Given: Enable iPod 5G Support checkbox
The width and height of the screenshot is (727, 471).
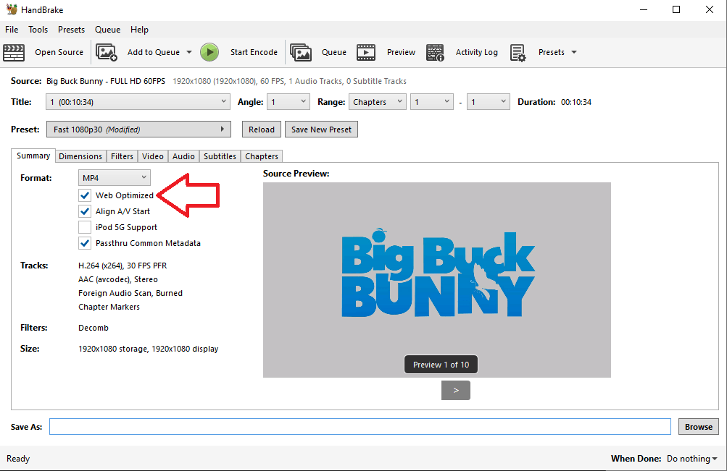Looking at the screenshot, I should point(86,227).
